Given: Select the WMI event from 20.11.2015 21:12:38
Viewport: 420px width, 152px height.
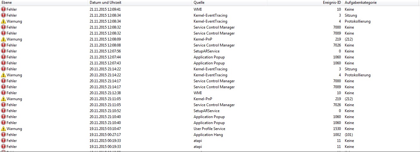Looking at the screenshot, I should point(210,93).
